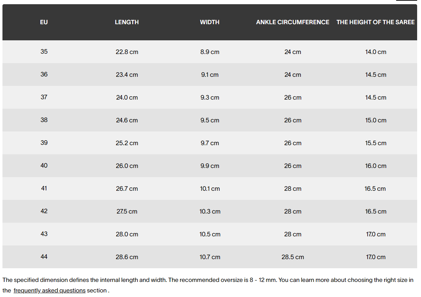Click the WIDTH column header
This screenshot has width=421, height=297.
(x=210, y=22)
